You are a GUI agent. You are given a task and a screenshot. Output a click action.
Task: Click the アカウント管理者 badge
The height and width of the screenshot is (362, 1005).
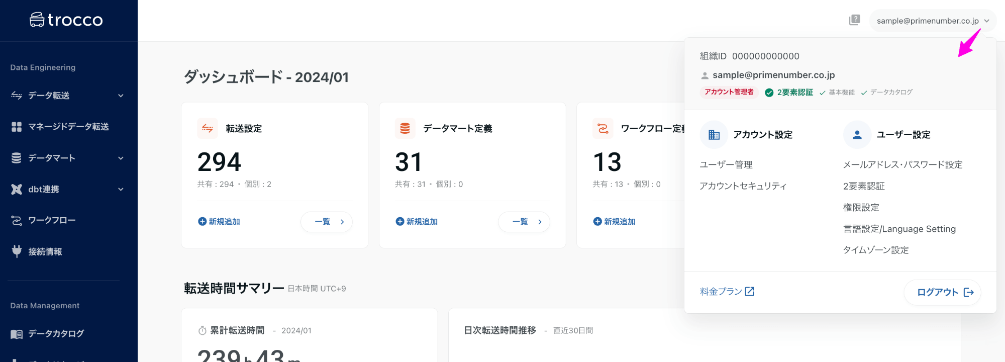coord(729,92)
